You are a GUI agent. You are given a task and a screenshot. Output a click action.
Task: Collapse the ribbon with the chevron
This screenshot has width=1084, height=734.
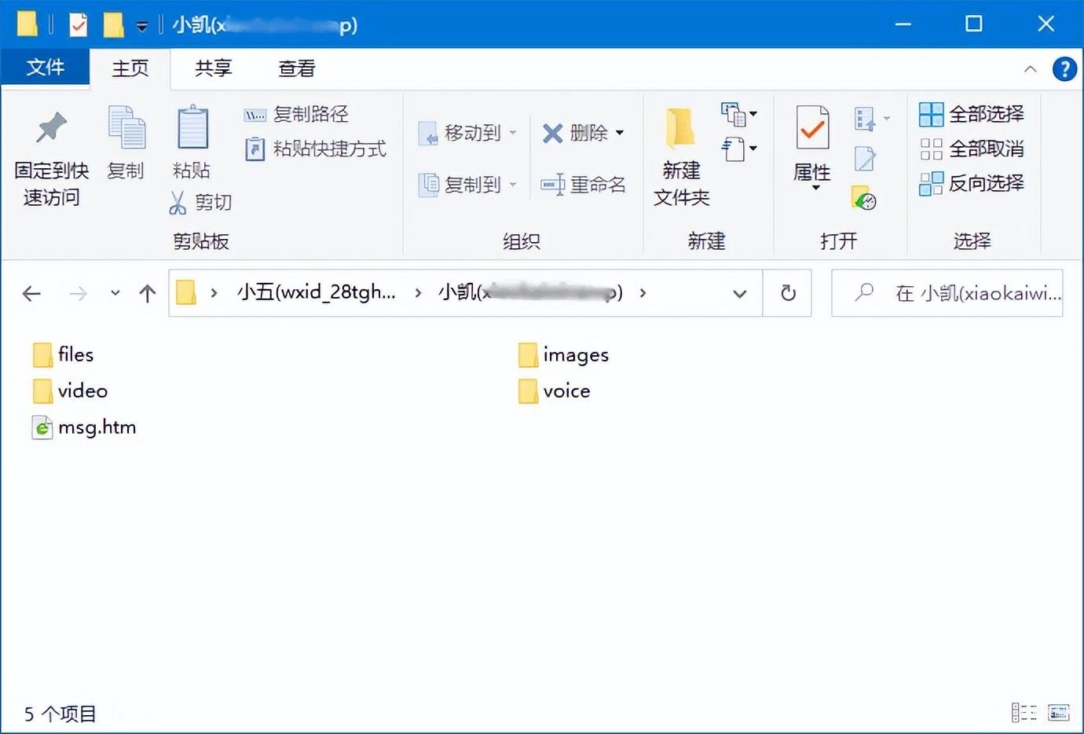click(x=1030, y=69)
